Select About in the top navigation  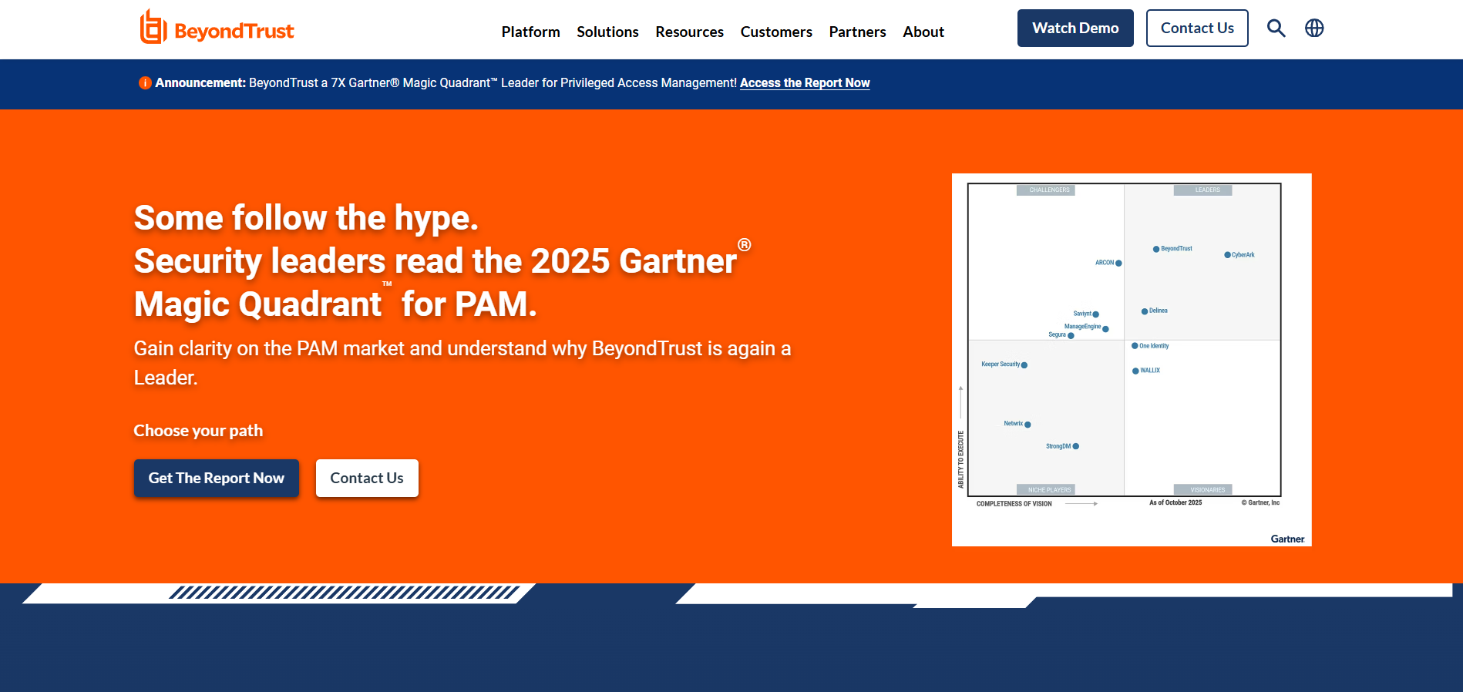click(x=923, y=32)
